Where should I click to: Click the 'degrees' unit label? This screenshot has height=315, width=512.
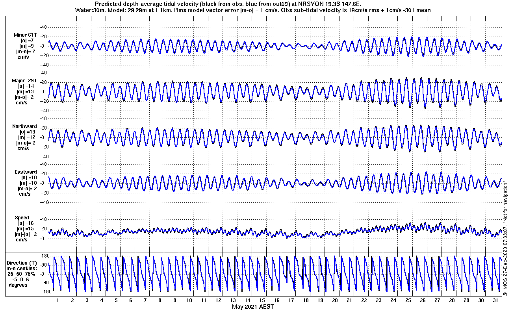tap(18, 285)
